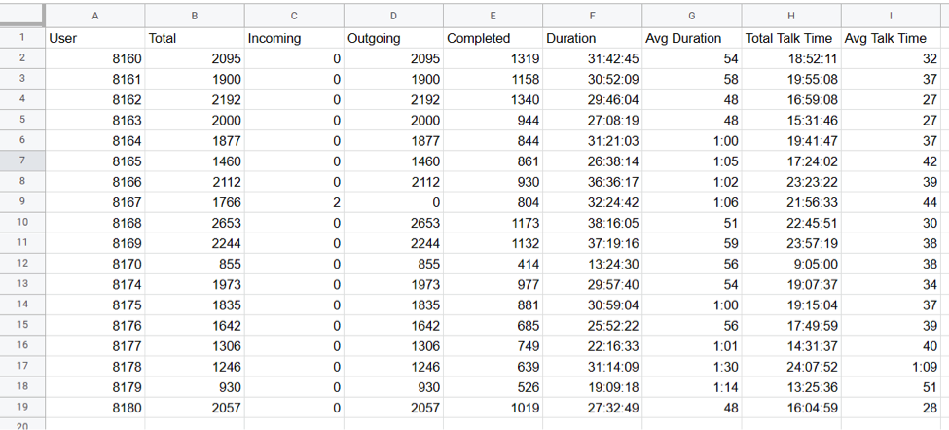Select column A header
949x430 pixels.
94,16
